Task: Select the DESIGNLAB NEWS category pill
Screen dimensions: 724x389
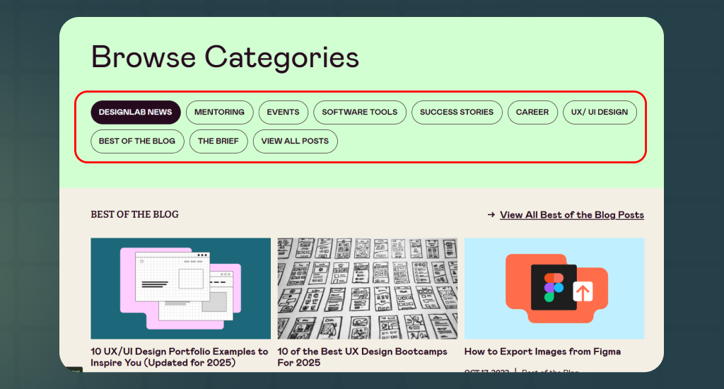Action: tap(135, 112)
